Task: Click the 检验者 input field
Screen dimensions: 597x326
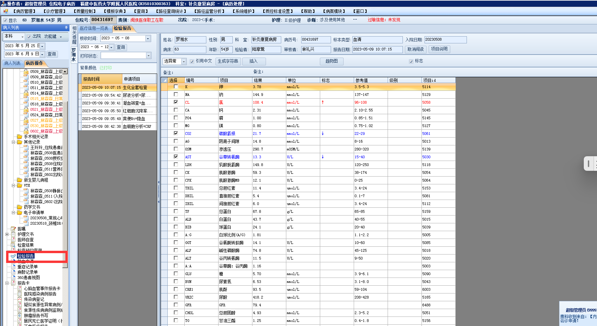Action: coord(266,49)
